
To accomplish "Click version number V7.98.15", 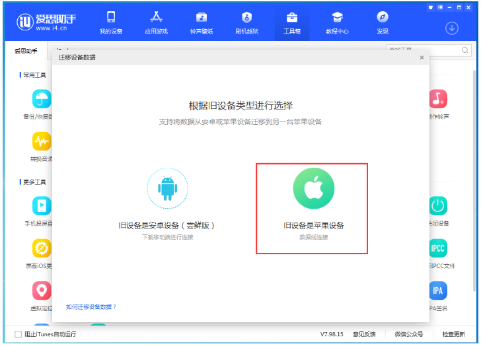I will [332, 334].
